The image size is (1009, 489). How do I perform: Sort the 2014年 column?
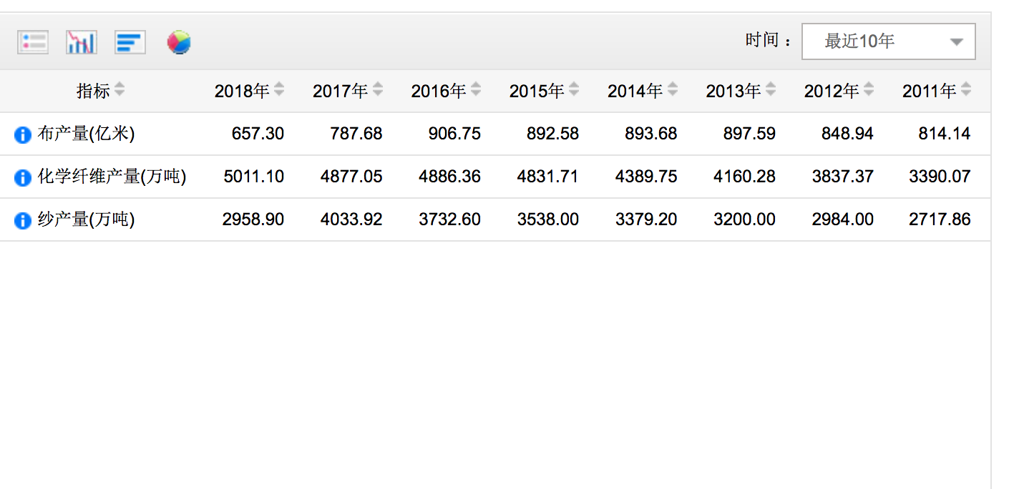click(672, 90)
